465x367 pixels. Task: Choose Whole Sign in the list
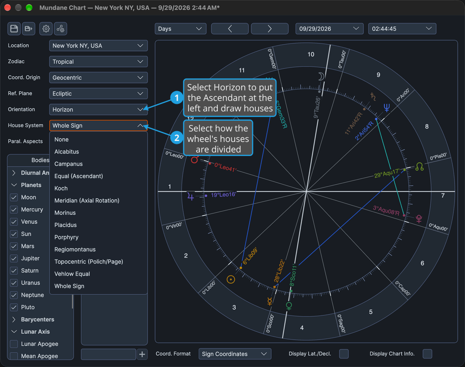[x=99, y=286]
